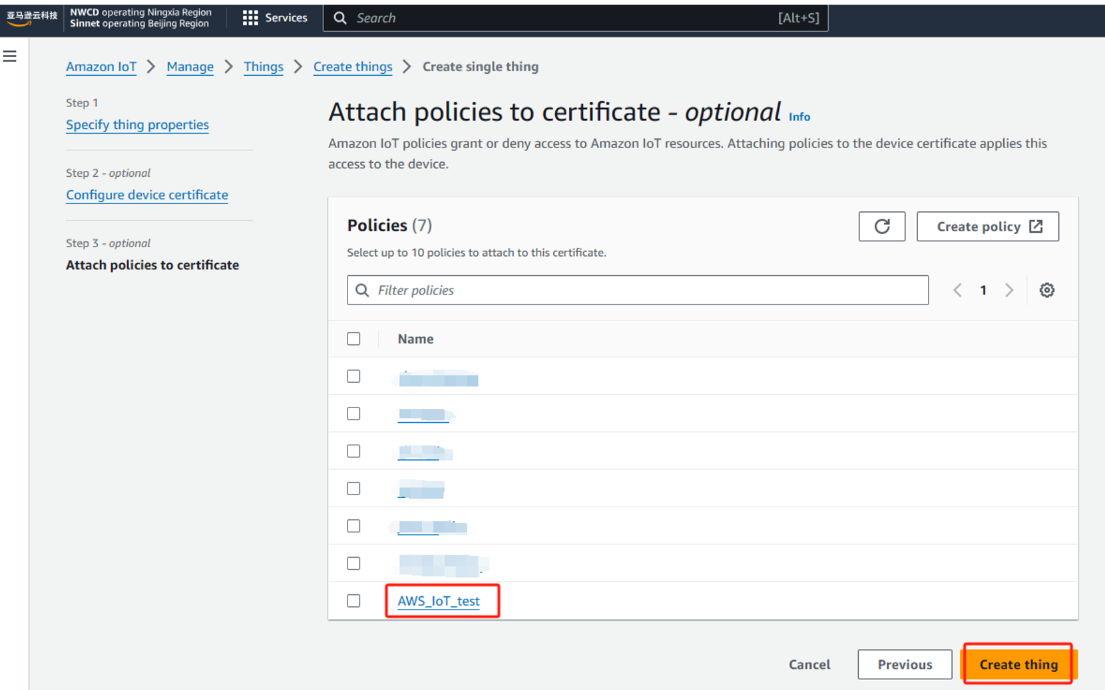Open the hamburger side navigation menu
Screen dimensions: 1105x690
[x=10, y=57]
